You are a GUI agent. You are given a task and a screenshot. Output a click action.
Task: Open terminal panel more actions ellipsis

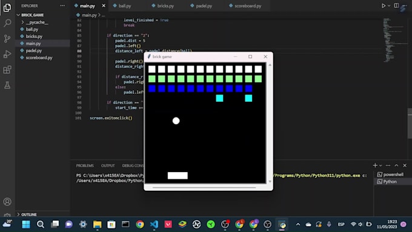pos(388,165)
